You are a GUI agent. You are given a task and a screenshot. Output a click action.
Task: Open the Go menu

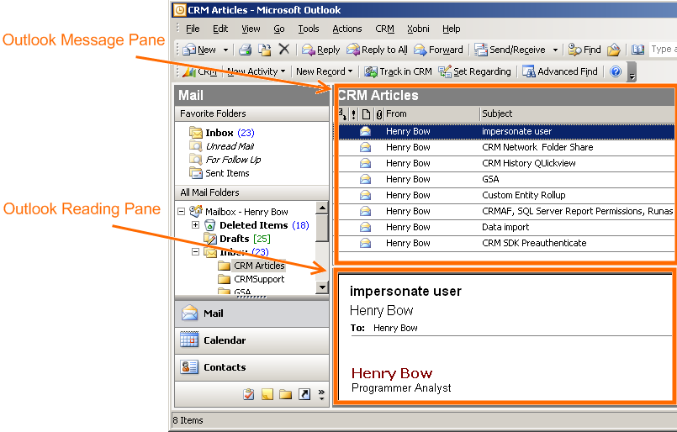tap(279, 29)
